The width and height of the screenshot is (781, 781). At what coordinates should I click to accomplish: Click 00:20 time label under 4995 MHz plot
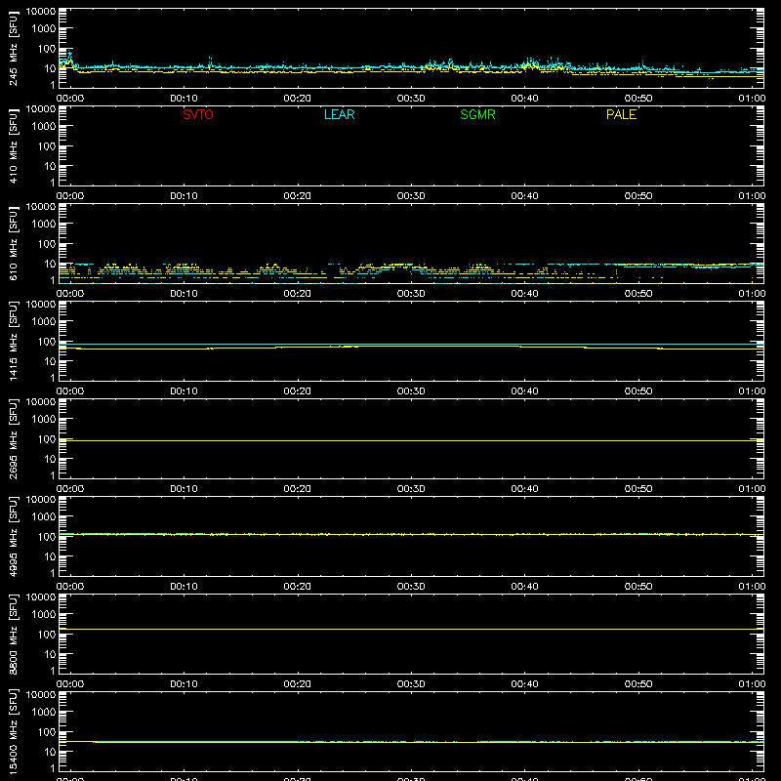[x=298, y=587]
